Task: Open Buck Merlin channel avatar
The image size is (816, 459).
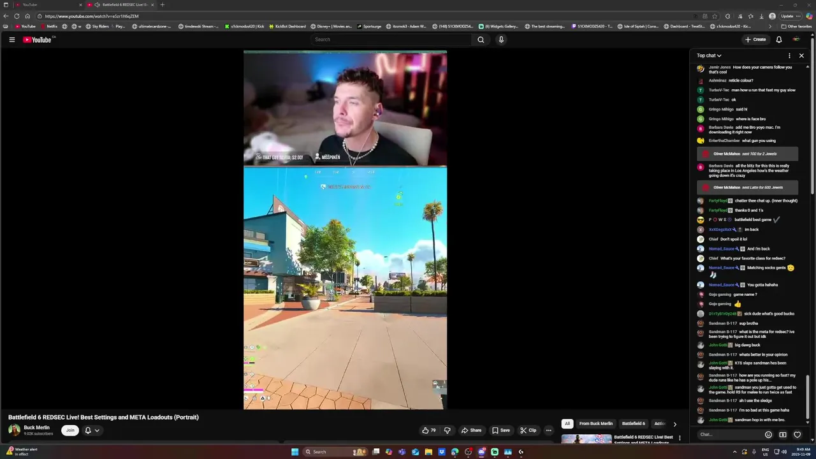Action: [x=14, y=430]
